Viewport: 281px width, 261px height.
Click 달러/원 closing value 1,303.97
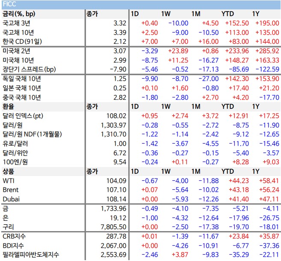(114, 125)
